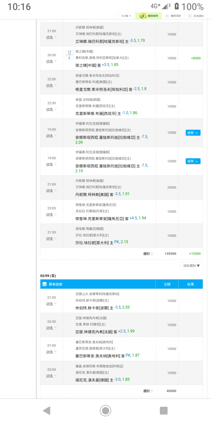Expand 詳情 details for the 23:05 match
211x423 pixels.
click(x=51, y=214)
